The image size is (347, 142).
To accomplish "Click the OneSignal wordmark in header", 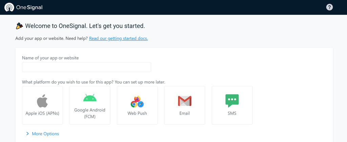I will pyautogui.click(x=29, y=7).
